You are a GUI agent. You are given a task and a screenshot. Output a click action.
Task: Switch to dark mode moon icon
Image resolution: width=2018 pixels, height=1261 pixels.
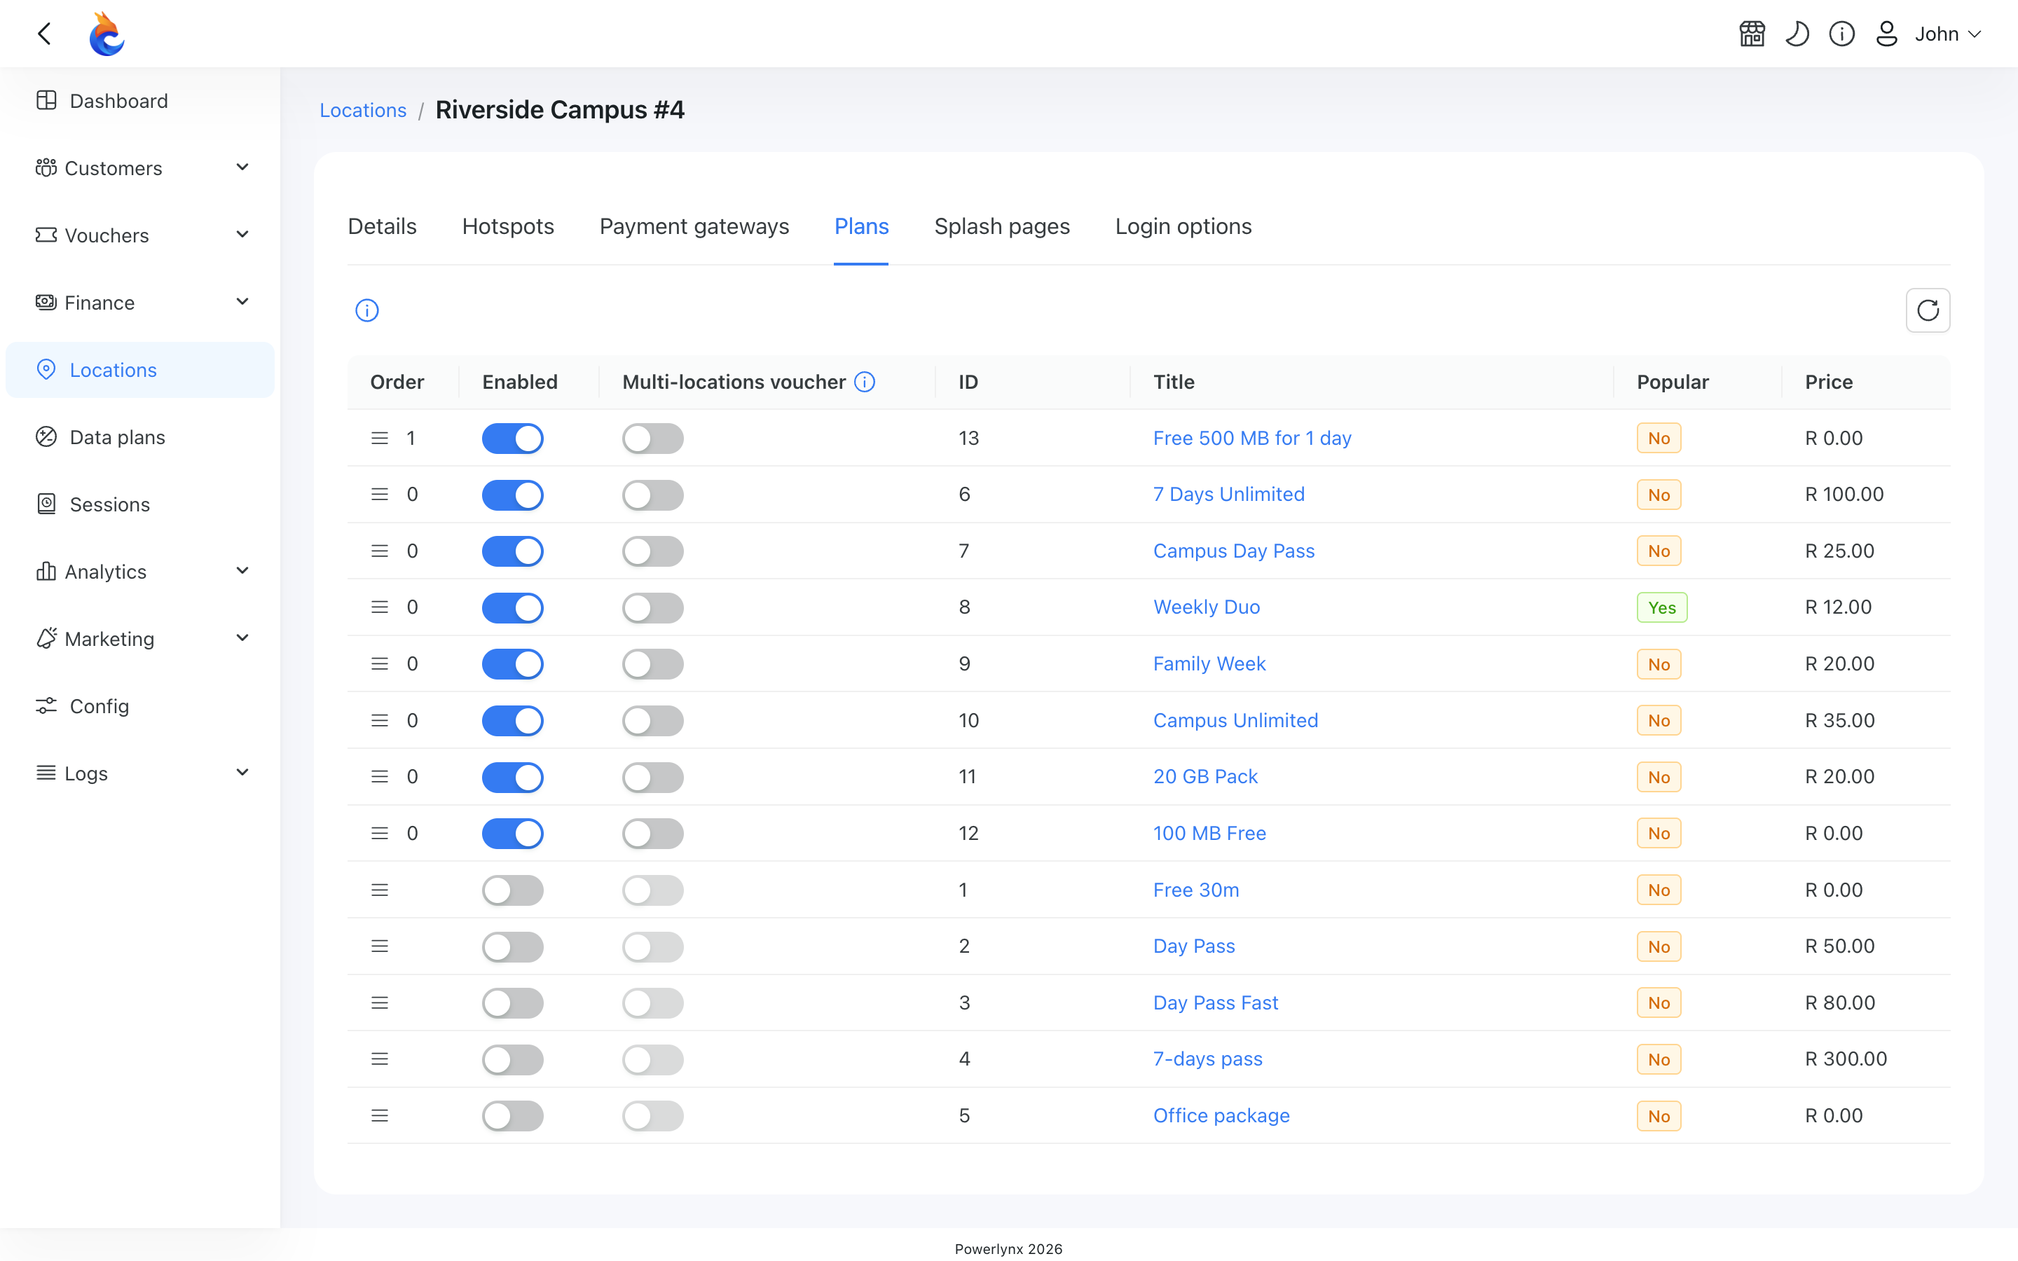pyautogui.click(x=1797, y=34)
